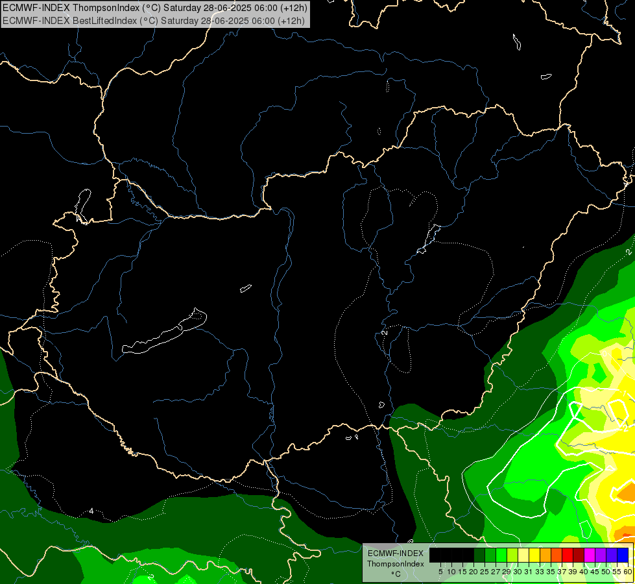Click the legend tick label 29

coord(507,572)
